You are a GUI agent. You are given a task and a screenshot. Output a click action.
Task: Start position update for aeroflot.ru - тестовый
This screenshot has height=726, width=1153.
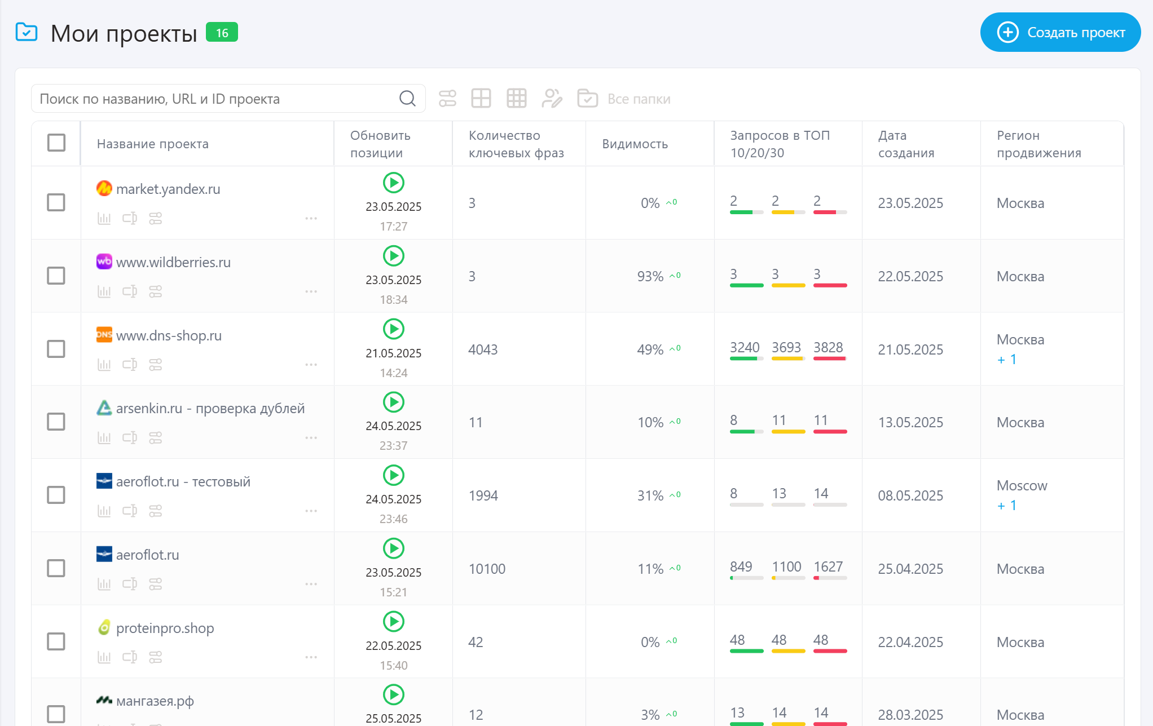point(393,475)
